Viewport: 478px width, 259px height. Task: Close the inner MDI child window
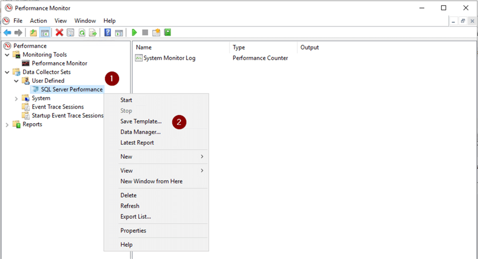(472, 21)
